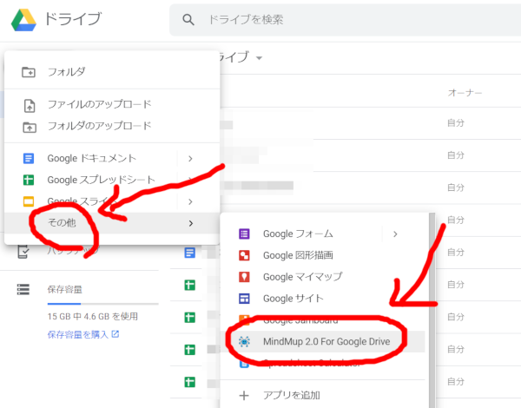This screenshot has height=408, width=521.
Task: Select Google マイマップ
Action: 302,277
